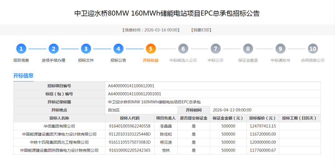Select grey step 6 circle

(x=183, y=49)
